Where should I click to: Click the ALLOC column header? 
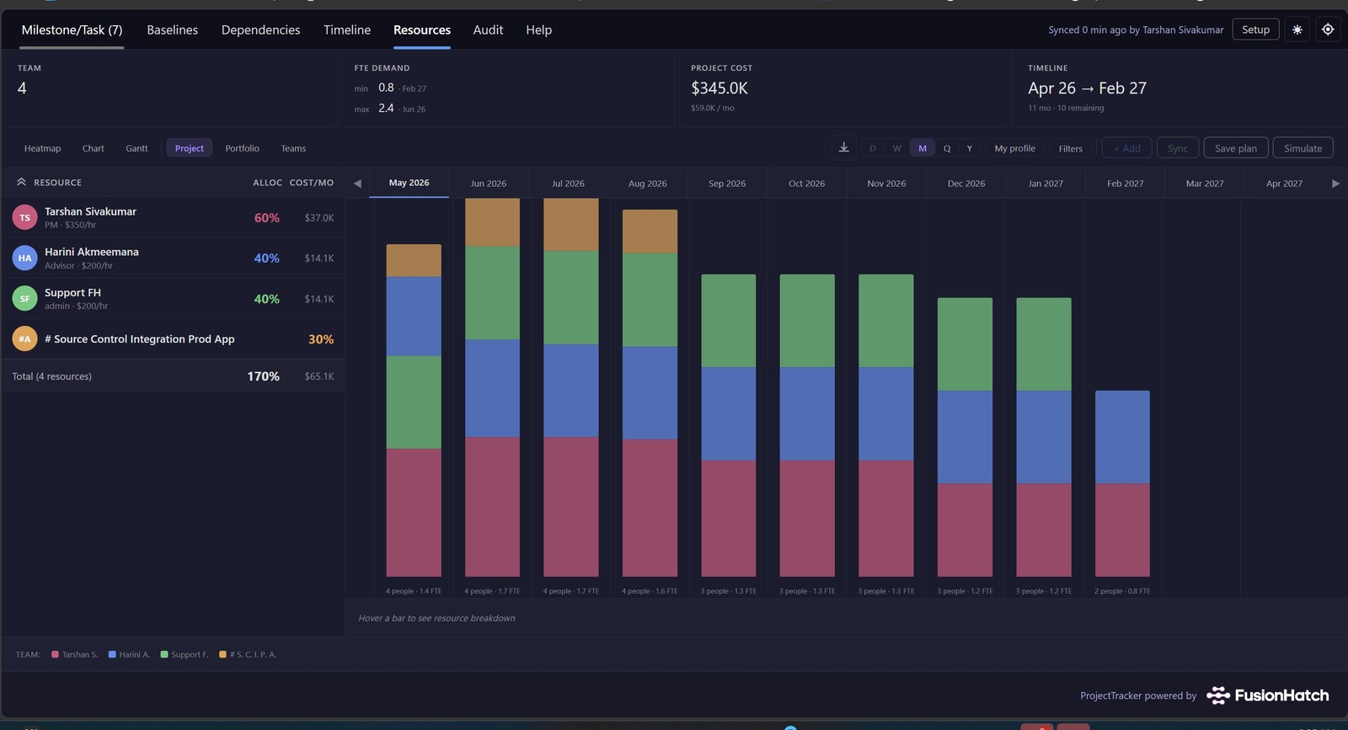(267, 183)
